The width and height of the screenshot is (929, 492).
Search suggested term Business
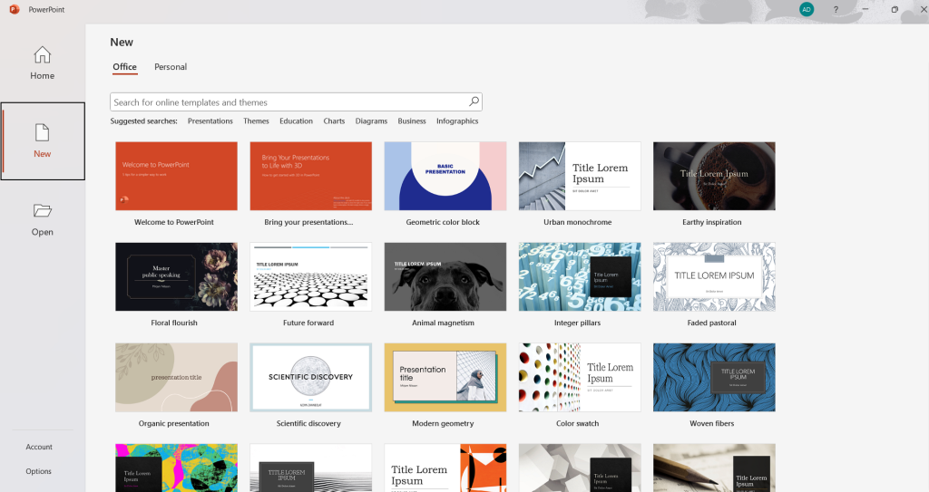[412, 121]
